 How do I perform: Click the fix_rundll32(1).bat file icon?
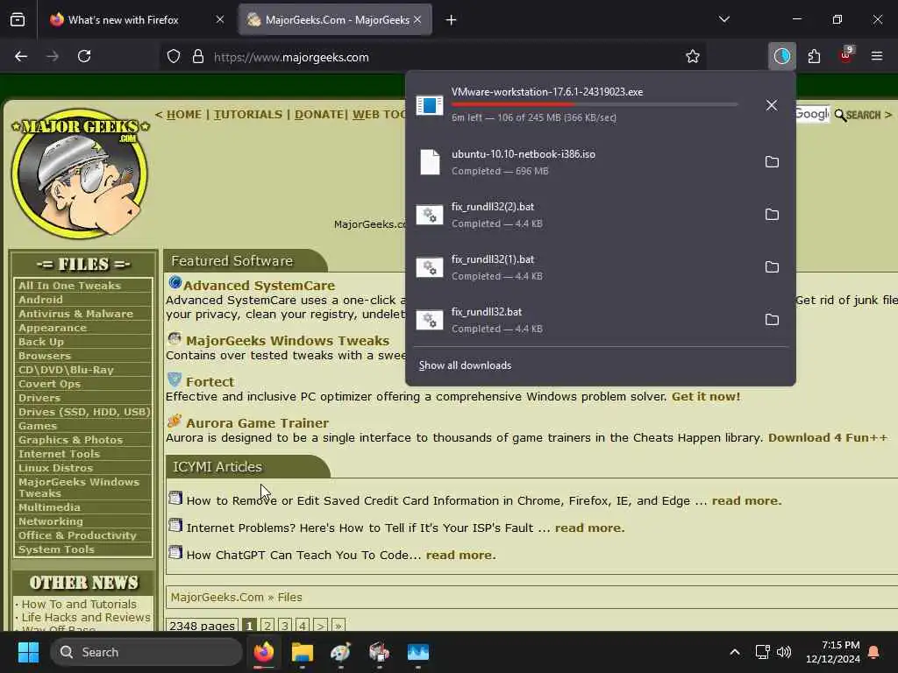tap(430, 267)
